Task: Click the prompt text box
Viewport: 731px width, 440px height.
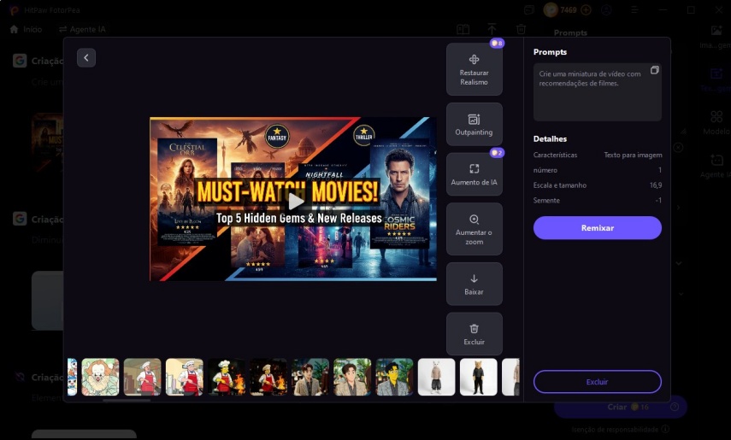Action: point(598,92)
